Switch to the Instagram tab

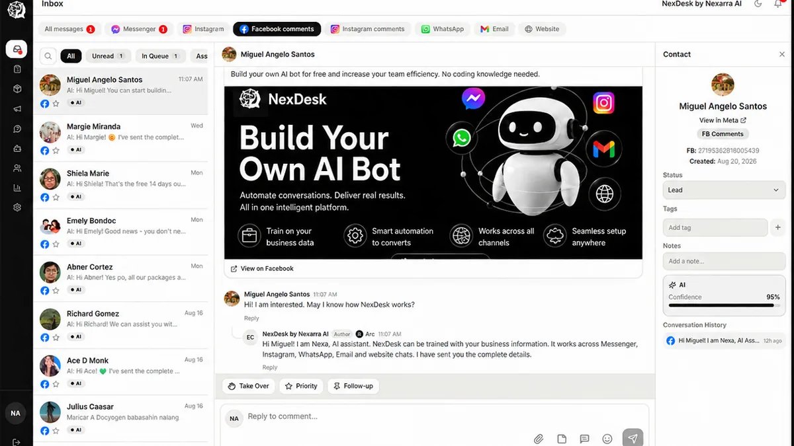(x=203, y=29)
